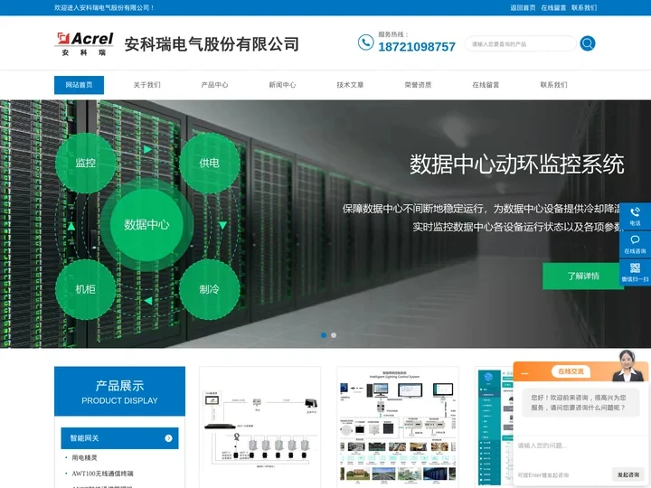Click the product search input field
Viewport: 651px width, 488px height.
click(520, 43)
